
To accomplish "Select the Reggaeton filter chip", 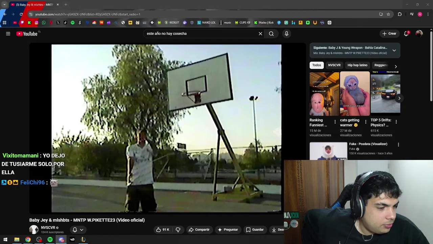I will [381, 65].
